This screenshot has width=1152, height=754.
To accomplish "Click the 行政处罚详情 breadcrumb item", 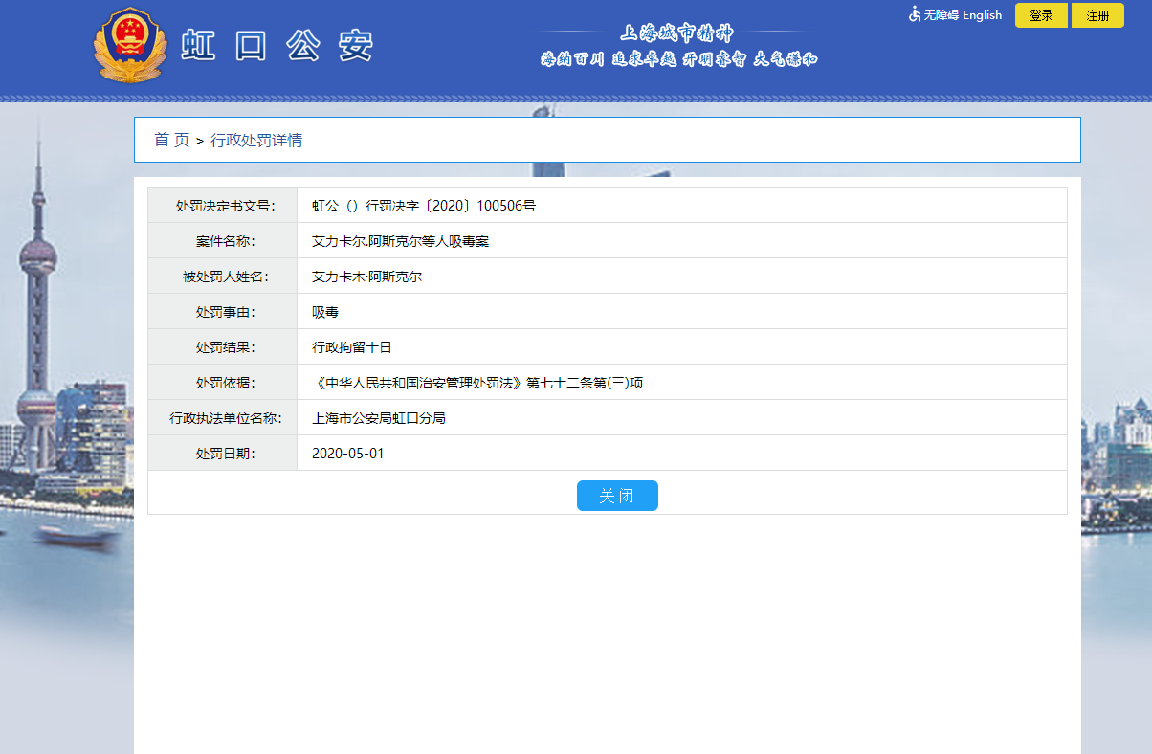I will click(256, 141).
